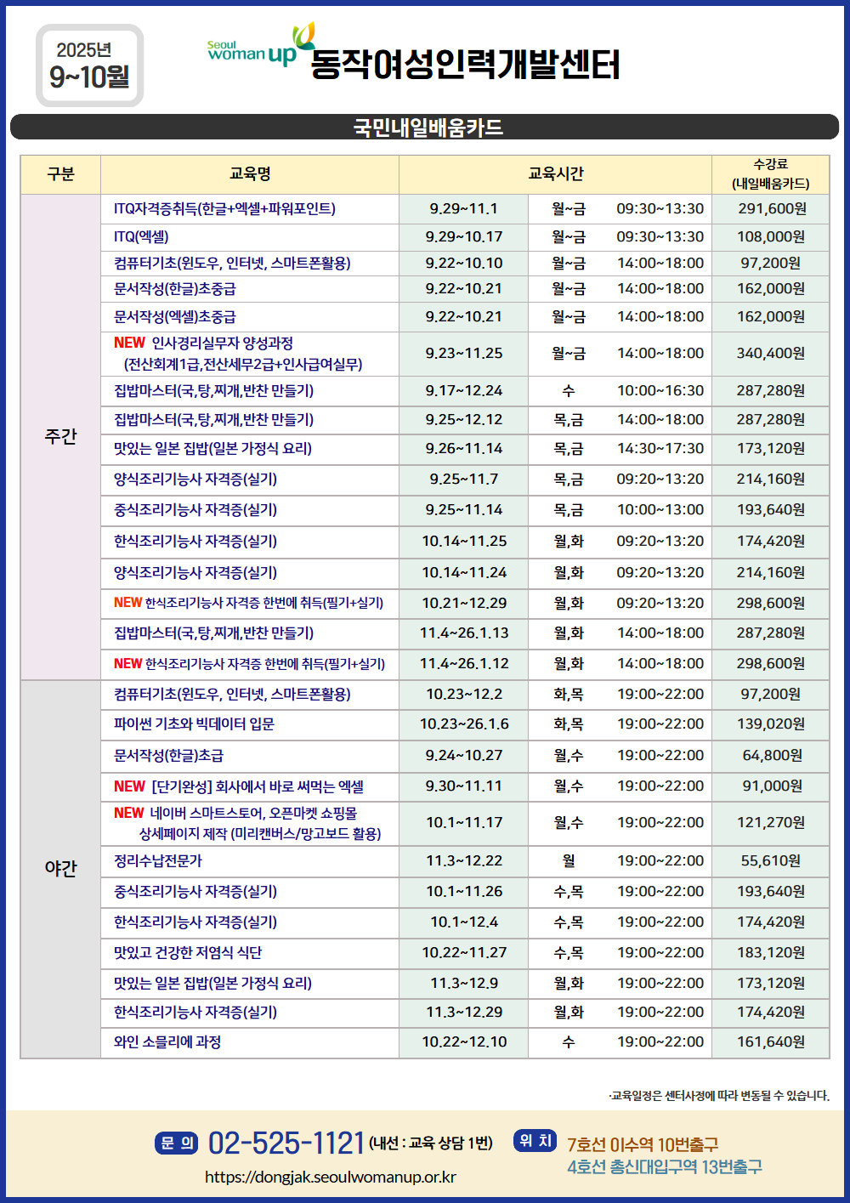Click the fee '55,610원'

coord(771,861)
